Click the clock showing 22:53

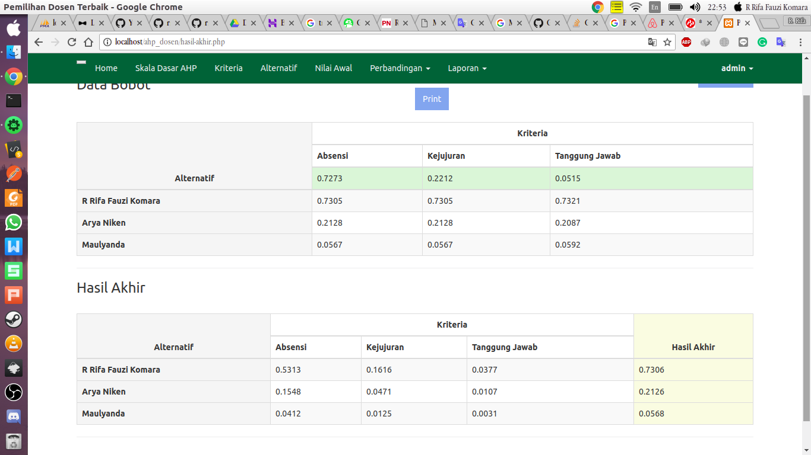point(717,7)
